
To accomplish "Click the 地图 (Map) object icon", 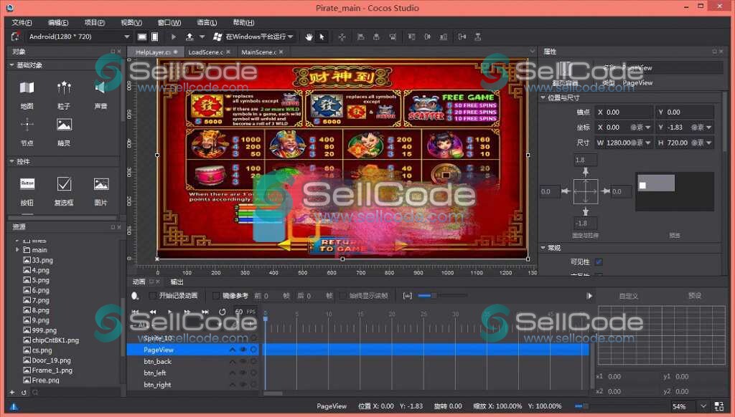I will 27,88.
